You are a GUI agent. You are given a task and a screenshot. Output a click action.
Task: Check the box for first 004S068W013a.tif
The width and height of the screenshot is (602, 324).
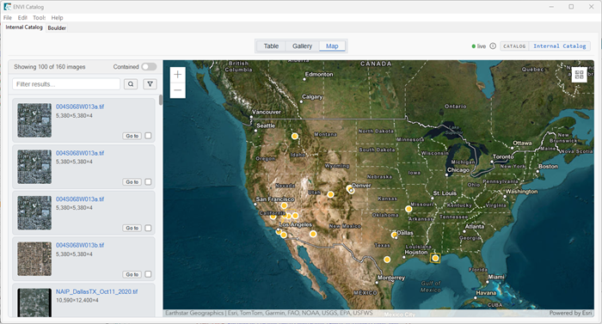pyautogui.click(x=148, y=136)
